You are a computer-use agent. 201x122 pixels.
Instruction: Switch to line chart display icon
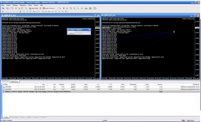tap(67, 8)
